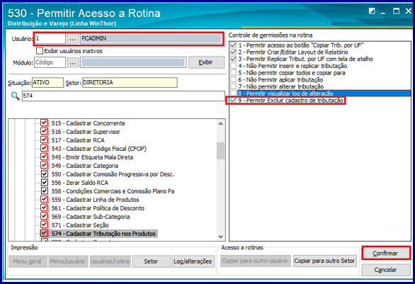Click the Usuários/rotina button
This screenshot has width=415, height=284.
(110, 261)
